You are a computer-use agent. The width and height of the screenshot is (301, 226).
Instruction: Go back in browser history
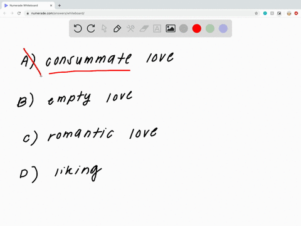coord(5,13)
